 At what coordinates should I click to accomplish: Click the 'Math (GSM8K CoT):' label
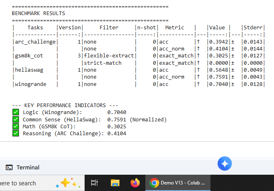[49, 127]
